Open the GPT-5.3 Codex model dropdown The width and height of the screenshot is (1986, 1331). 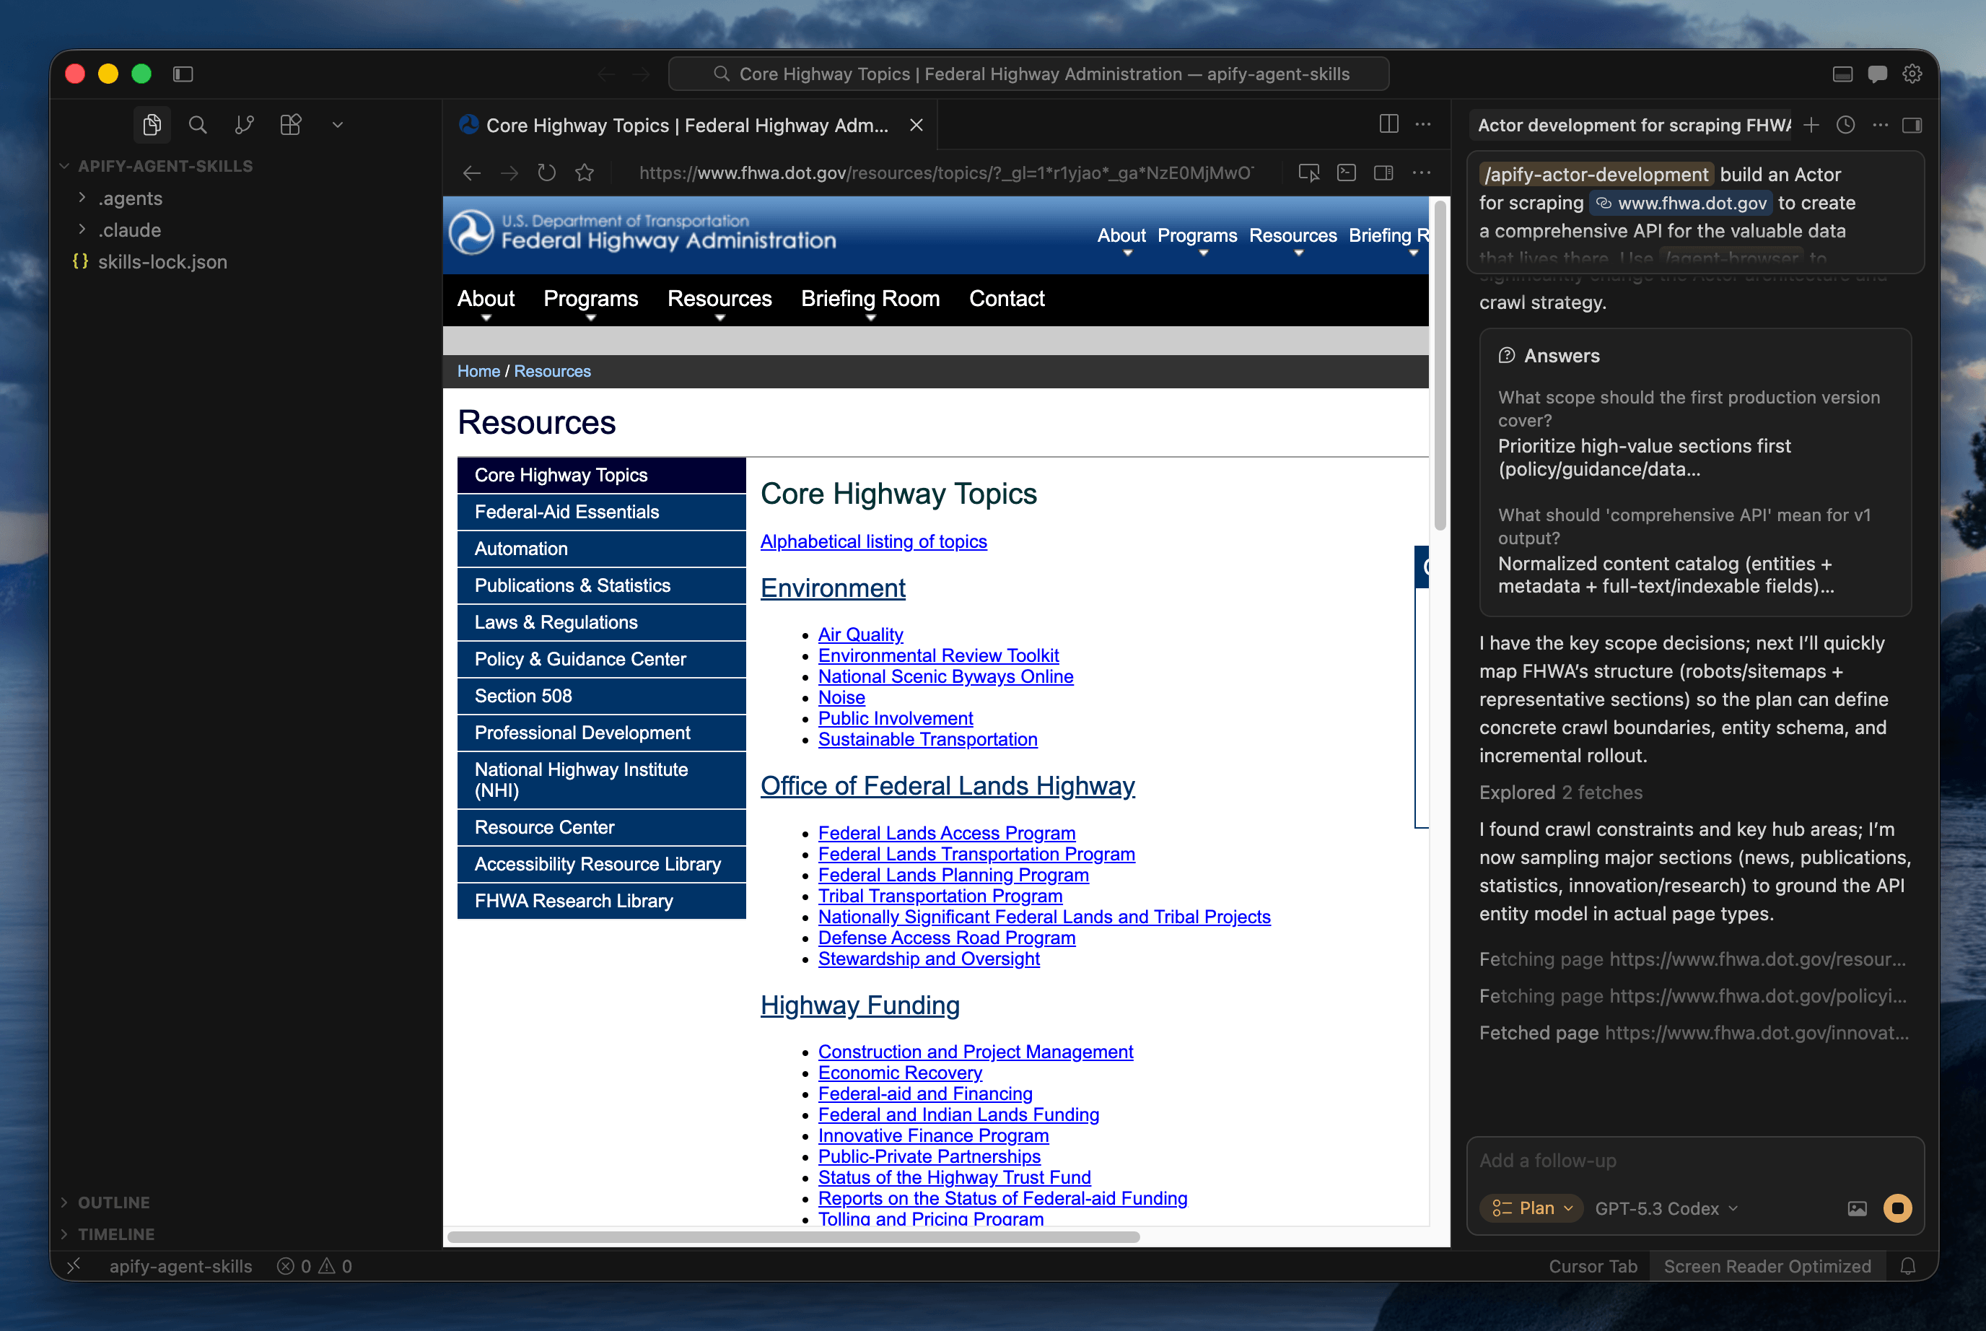coord(1663,1208)
